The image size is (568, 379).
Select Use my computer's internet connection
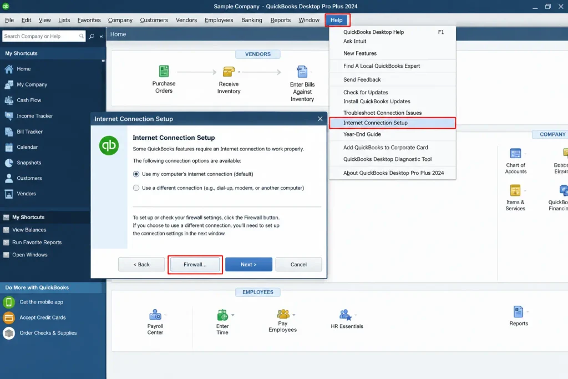(136, 174)
